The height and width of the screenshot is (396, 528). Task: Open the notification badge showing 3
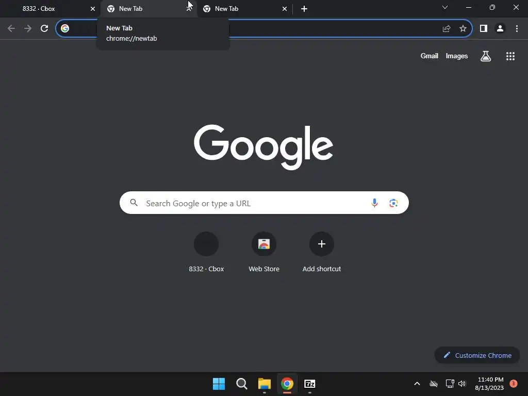(514, 383)
